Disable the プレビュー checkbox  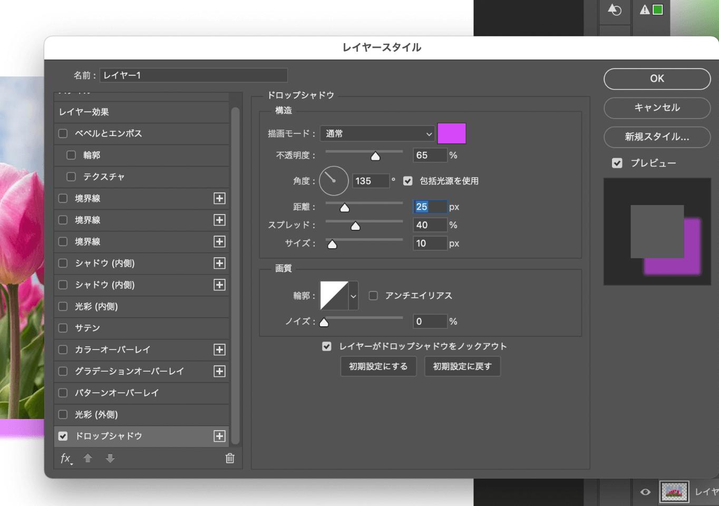click(x=617, y=163)
